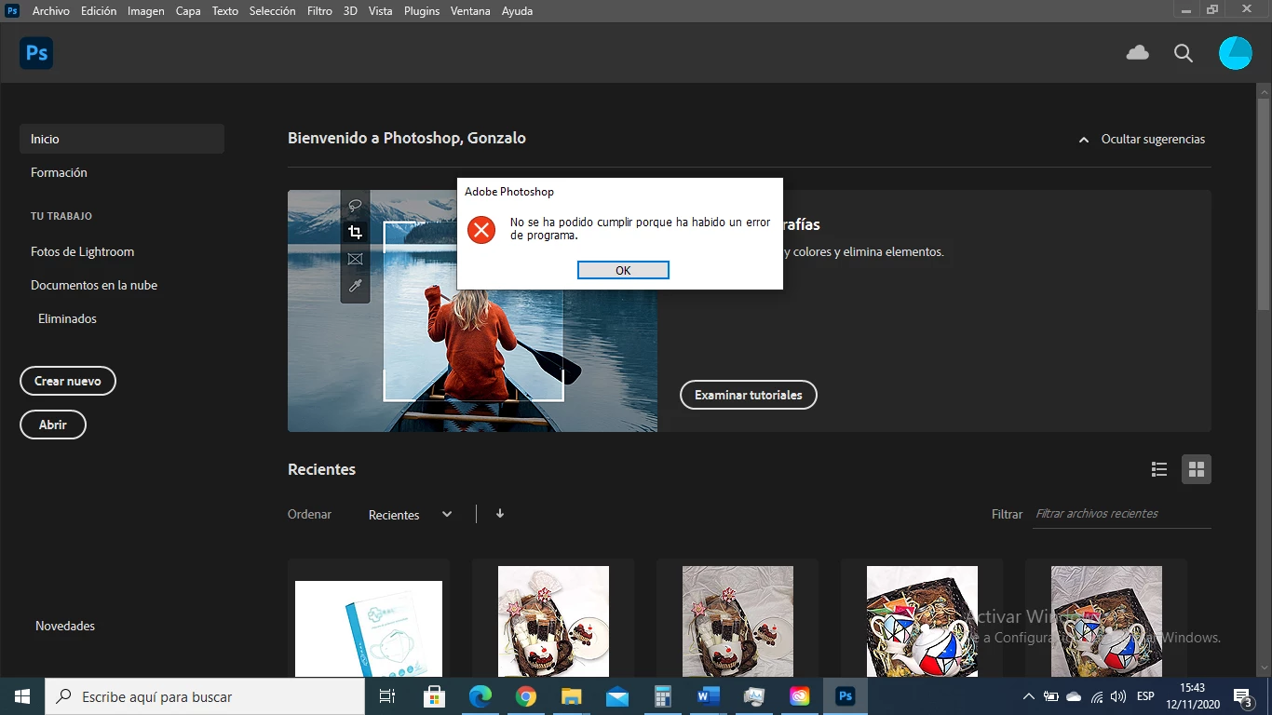Open Creative Cloud from the taskbar

(x=799, y=696)
